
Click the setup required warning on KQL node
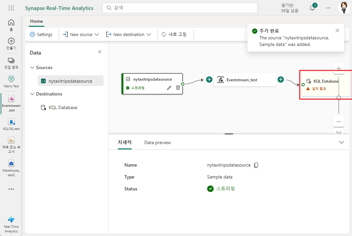[x=316, y=89]
